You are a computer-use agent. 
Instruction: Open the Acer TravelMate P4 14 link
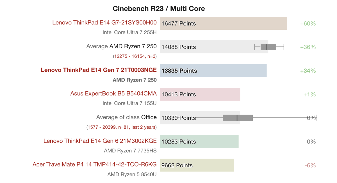(x=94, y=165)
